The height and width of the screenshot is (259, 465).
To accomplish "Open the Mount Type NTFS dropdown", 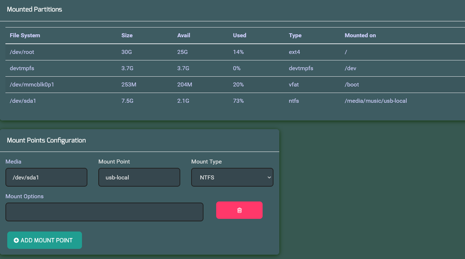I will tap(232, 177).
